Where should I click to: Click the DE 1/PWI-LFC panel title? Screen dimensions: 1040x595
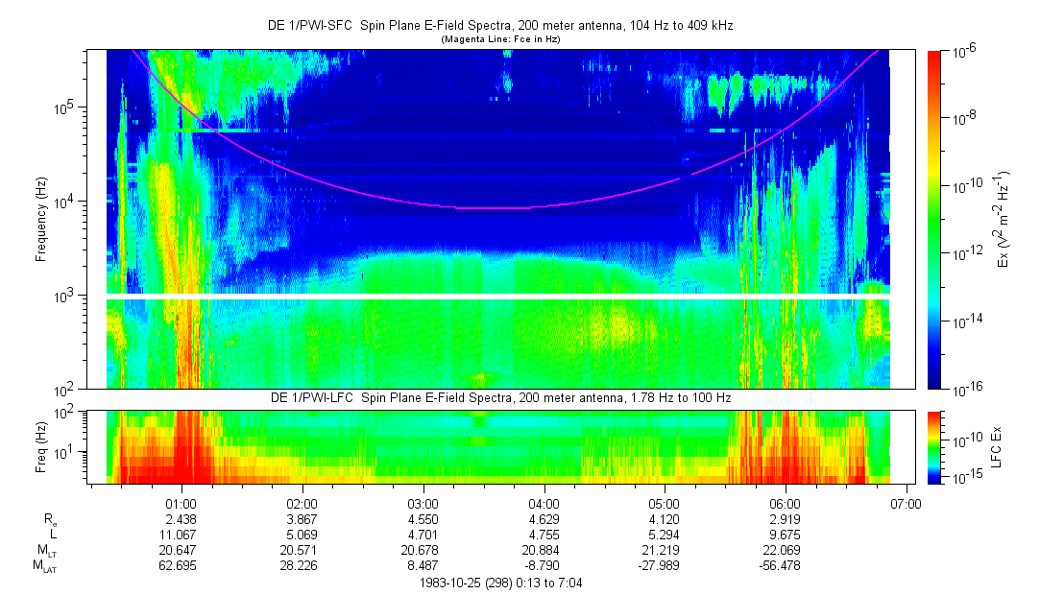498,398
